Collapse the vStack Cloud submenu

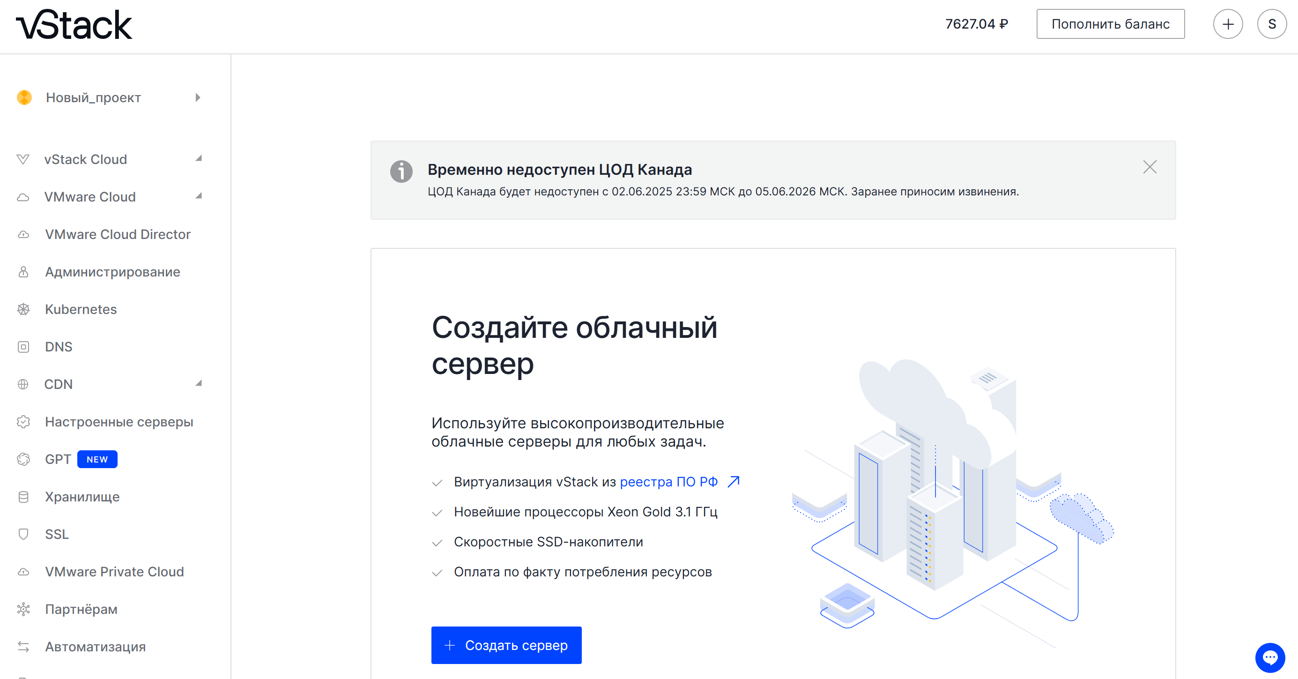[200, 159]
